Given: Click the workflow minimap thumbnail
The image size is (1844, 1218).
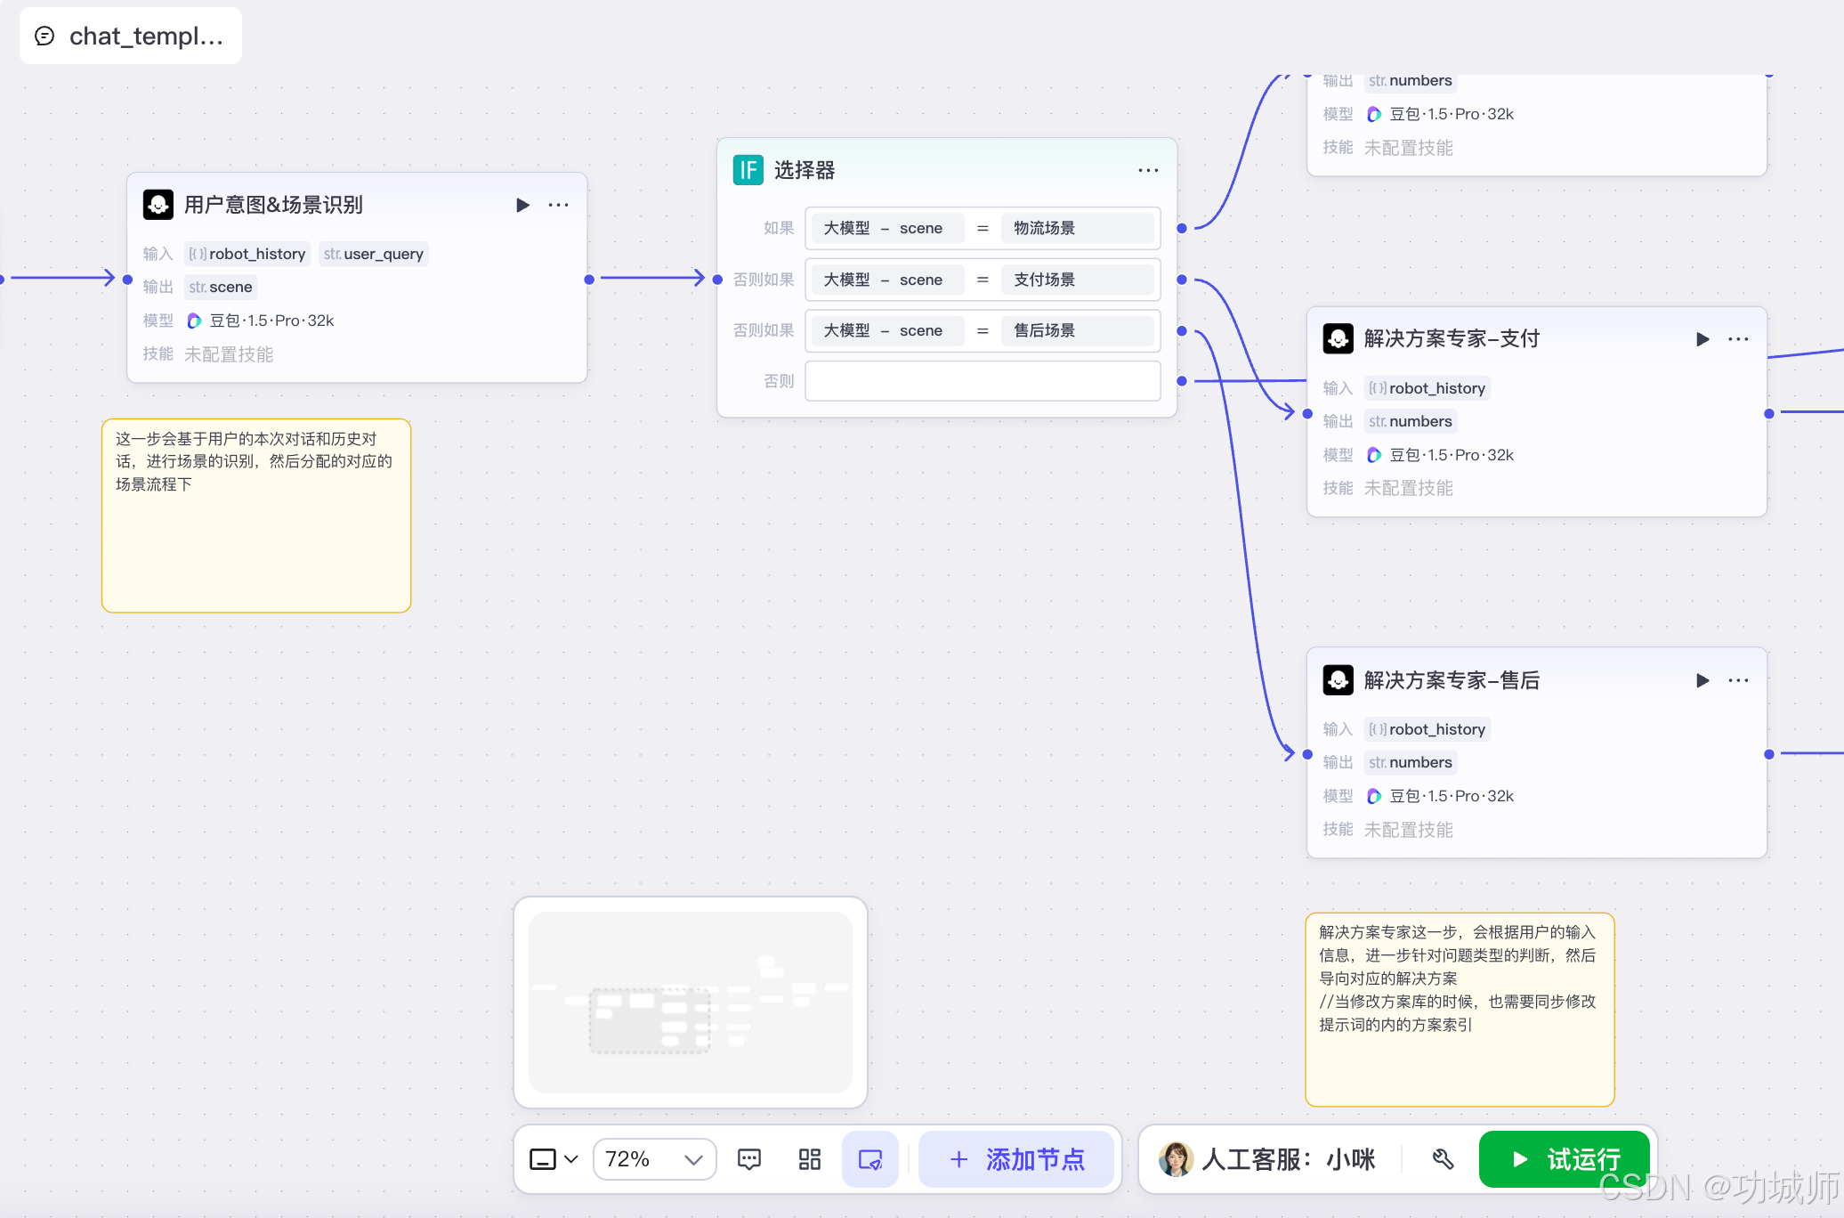Looking at the screenshot, I should 691,1003.
